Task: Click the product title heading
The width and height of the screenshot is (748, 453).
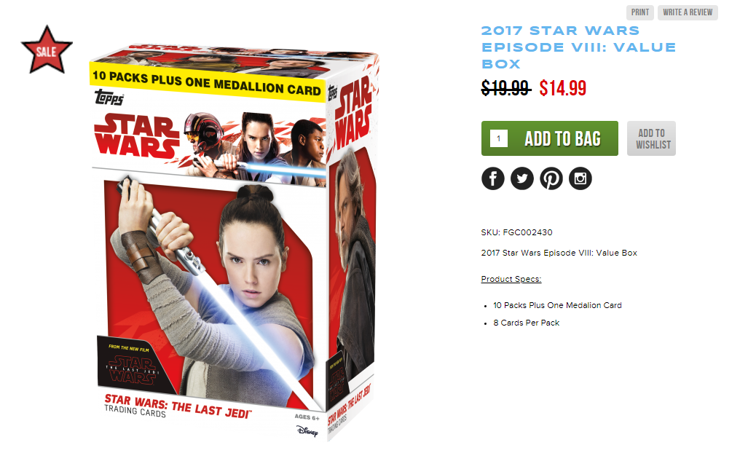Action: (x=578, y=47)
